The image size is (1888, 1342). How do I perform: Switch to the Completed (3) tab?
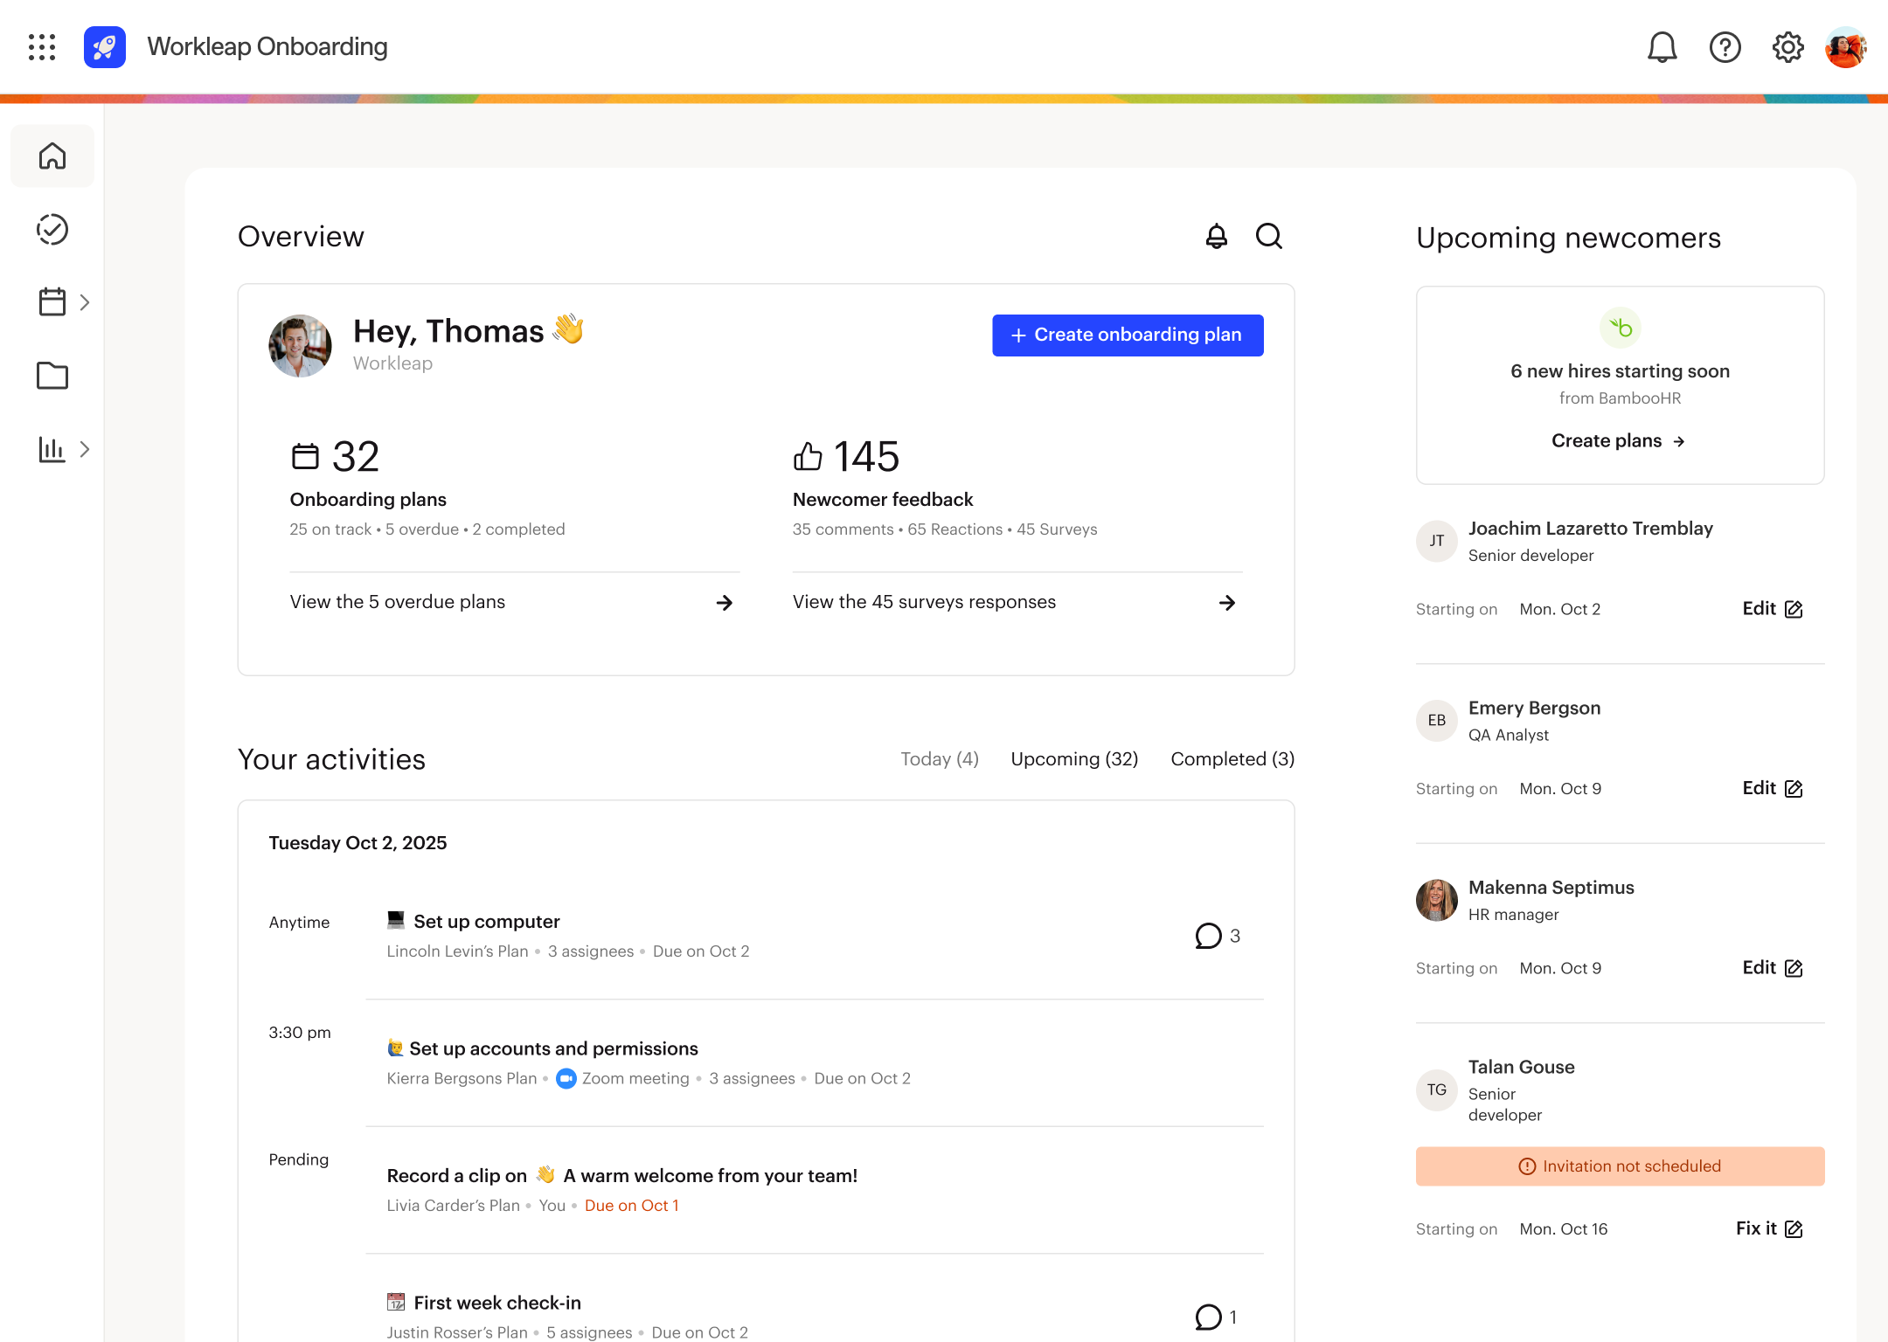point(1232,759)
